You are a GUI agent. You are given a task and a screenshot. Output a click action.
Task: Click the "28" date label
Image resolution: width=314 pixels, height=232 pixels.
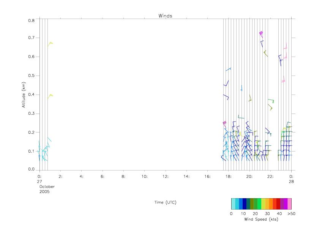291,181
